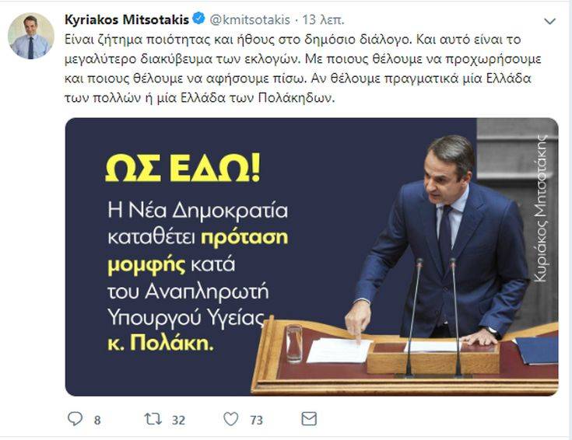Open the attached ΩΣ ΕΔΩ! image
The height and width of the screenshot is (440, 572).
[x=311, y=257]
